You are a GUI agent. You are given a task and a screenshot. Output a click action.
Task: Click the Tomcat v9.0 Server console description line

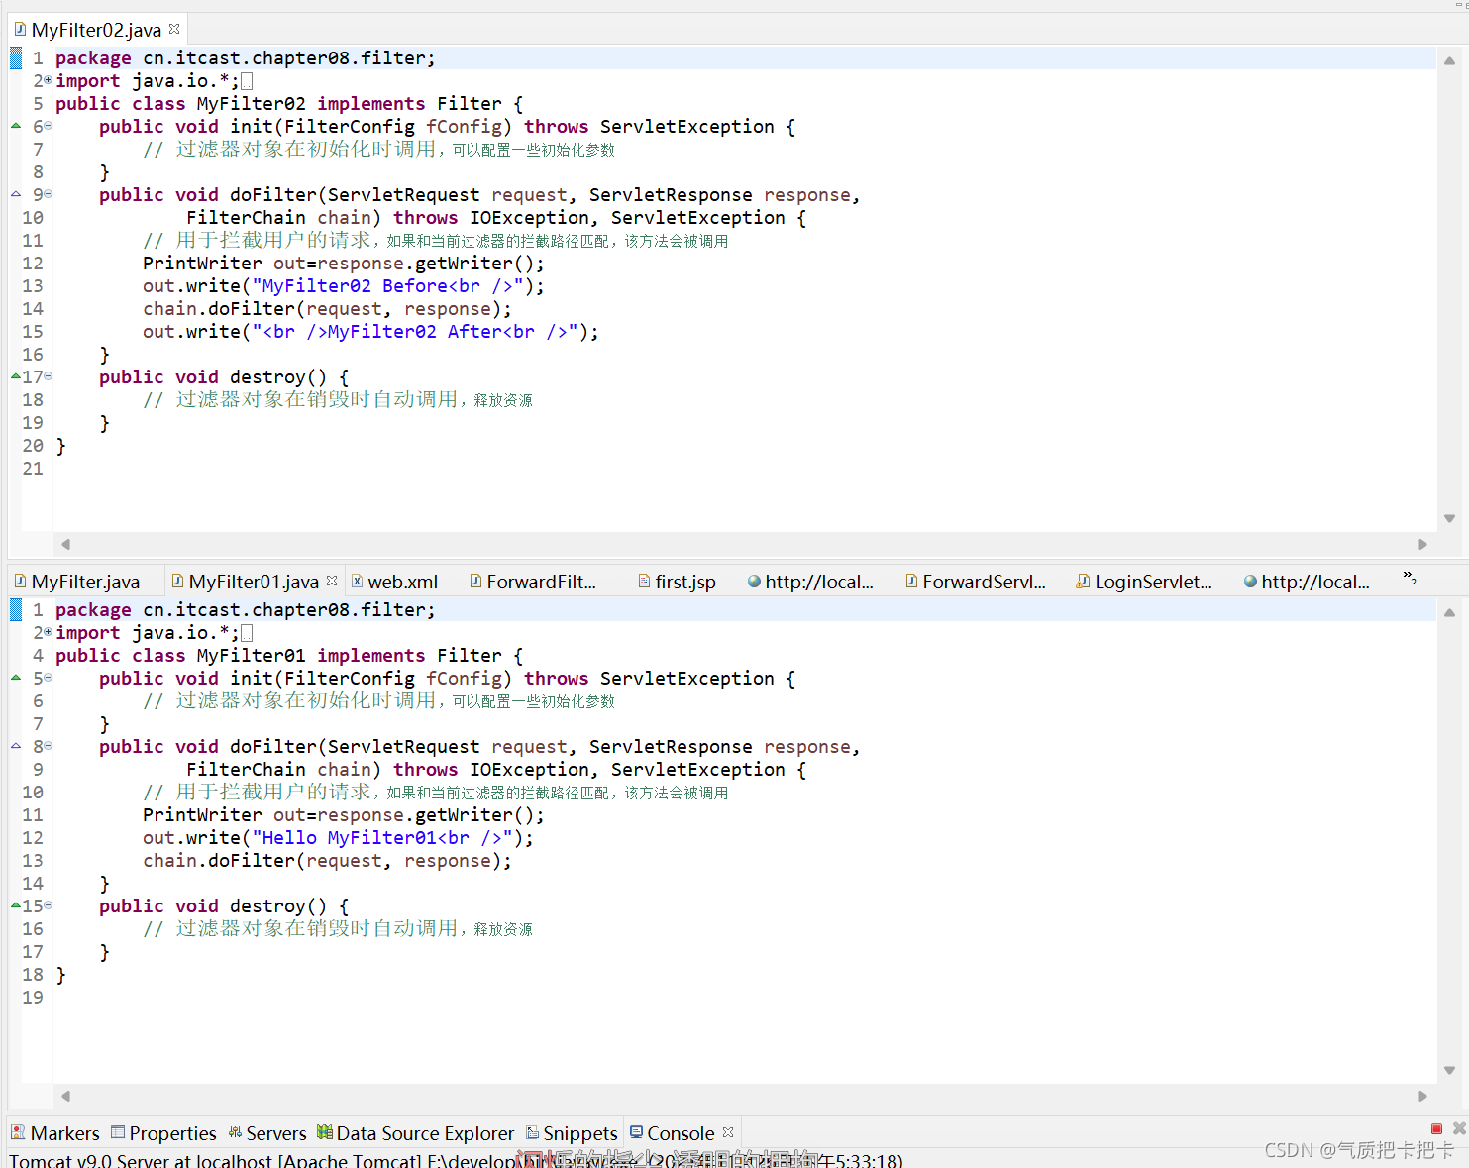tap(456, 1159)
